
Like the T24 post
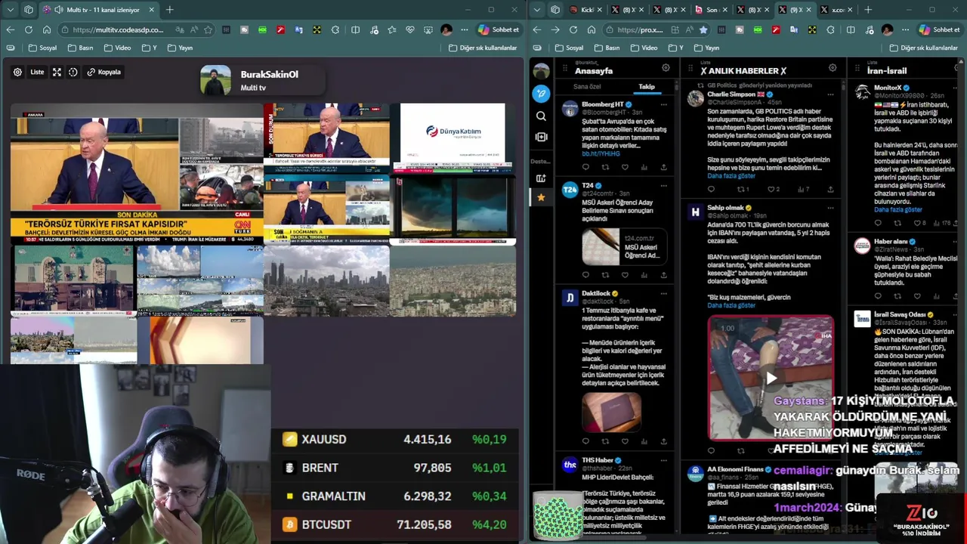point(625,275)
